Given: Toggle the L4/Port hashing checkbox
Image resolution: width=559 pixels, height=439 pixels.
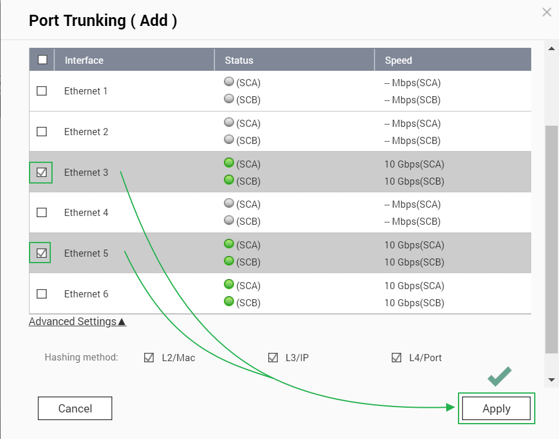Looking at the screenshot, I should (x=396, y=358).
